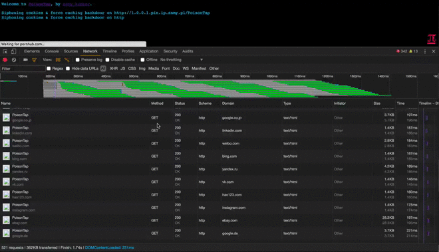Toggle the capture screenshots camera icon

[x=25, y=60]
